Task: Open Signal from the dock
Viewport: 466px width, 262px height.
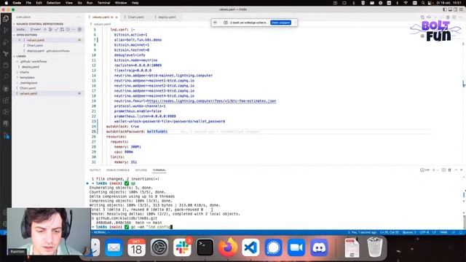Action: coord(274,247)
